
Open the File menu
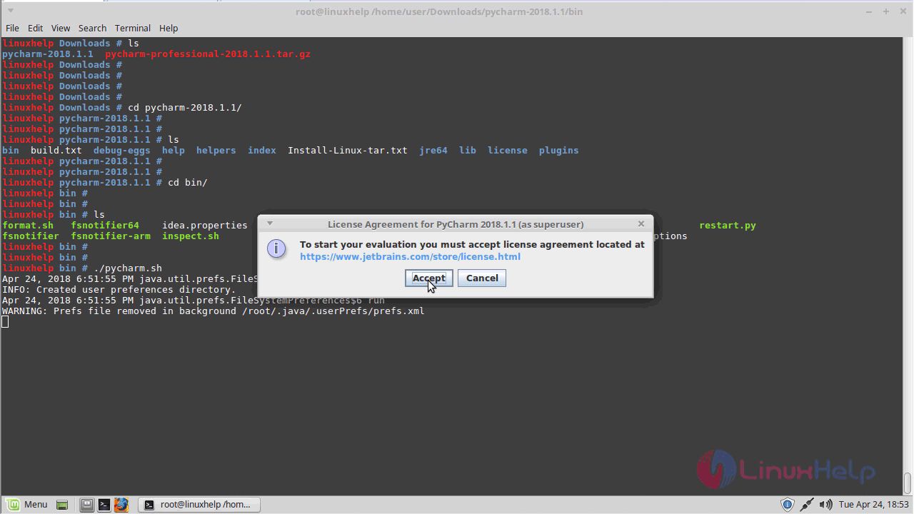(x=12, y=28)
